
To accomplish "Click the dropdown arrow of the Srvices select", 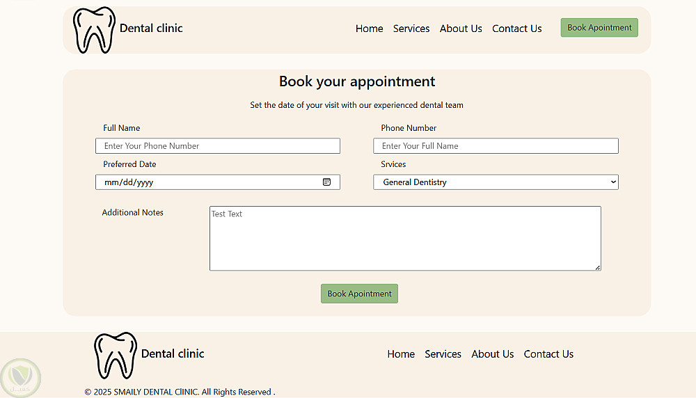I will [613, 182].
